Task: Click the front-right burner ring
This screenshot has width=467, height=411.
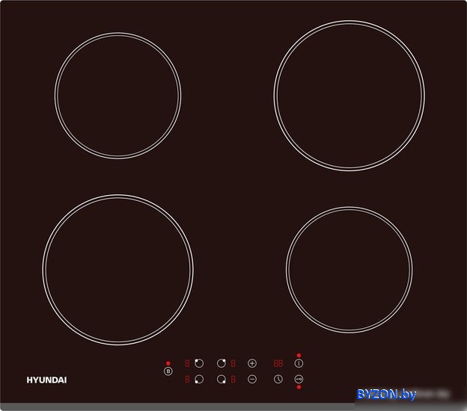Action: (350, 270)
